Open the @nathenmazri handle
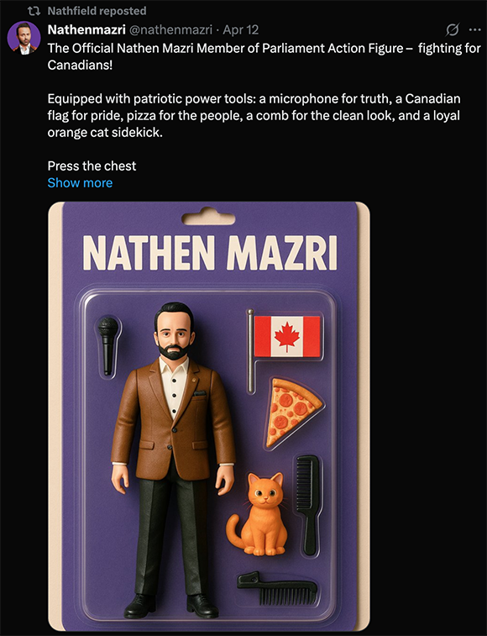Image resolution: width=487 pixels, height=636 pixels. pyautogui.click(x=170, y=29)
